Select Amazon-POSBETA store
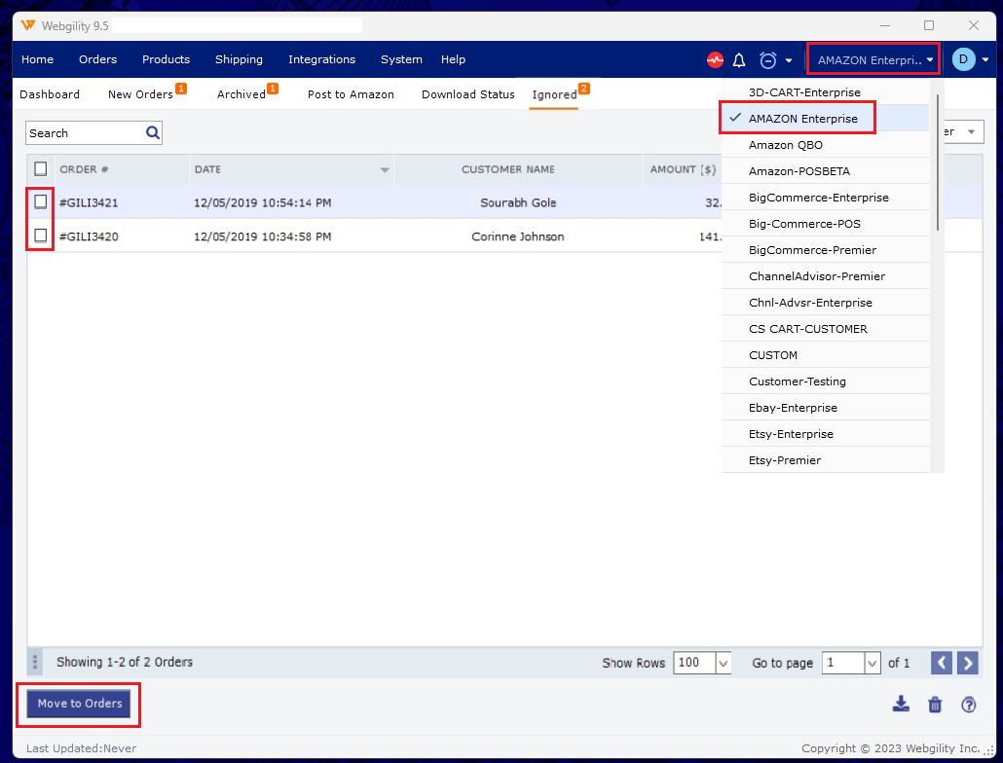The height and width of the screenshot is (763, 1003). (x=825, y=170)
